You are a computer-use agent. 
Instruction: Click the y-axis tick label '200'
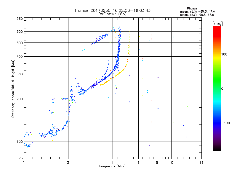point(20,99)
